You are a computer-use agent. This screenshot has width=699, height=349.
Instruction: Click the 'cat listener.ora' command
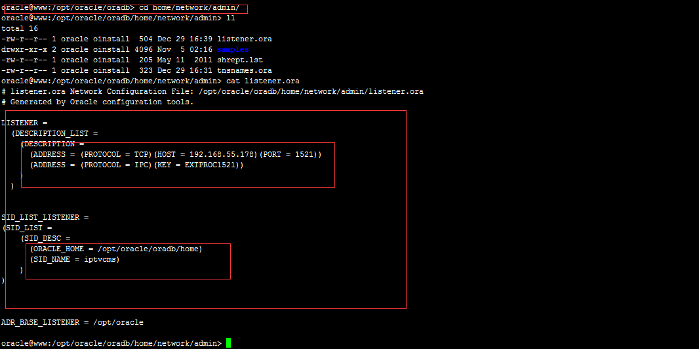262,81
